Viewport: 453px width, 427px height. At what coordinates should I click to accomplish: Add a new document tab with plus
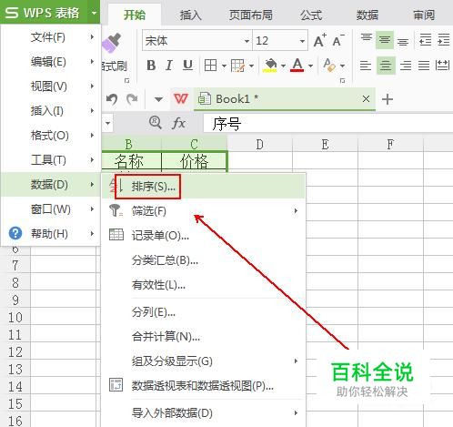[x=388, y=99]
